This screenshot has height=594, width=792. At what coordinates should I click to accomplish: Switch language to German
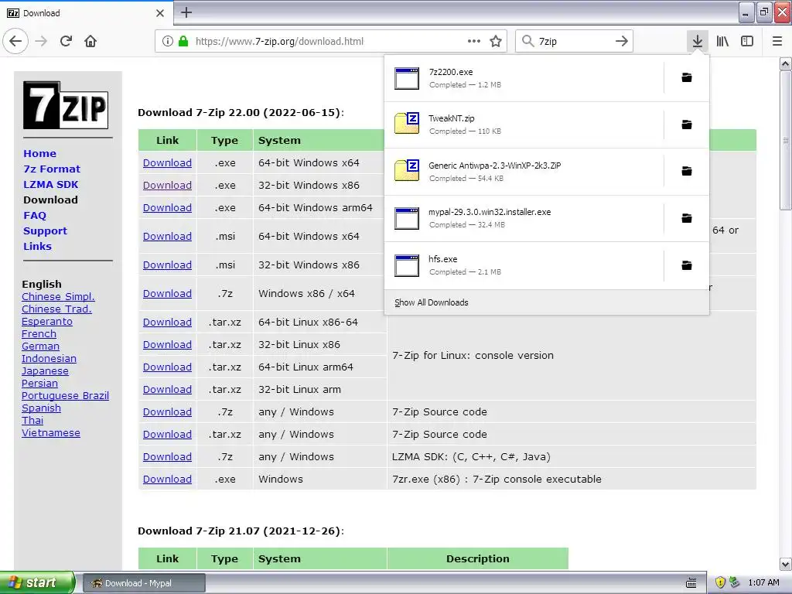point(40,346)
